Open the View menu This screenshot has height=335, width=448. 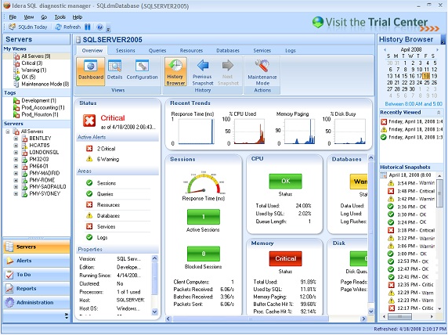[x=28, y=17]
